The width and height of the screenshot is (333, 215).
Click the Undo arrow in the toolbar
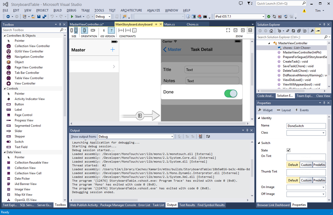point(52,17)
